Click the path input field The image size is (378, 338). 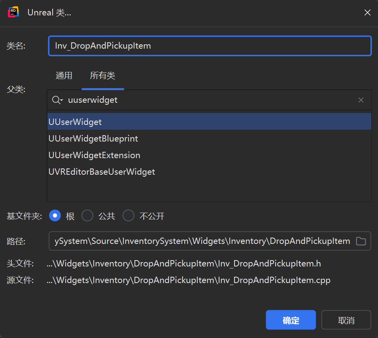click(202, 241)
